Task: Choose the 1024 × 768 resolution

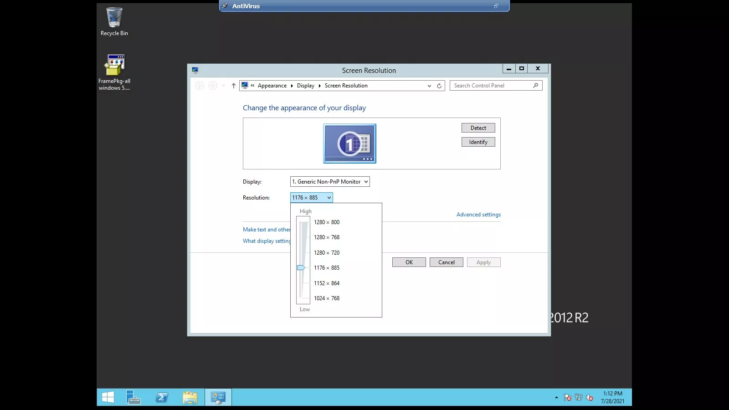Action: 327,298
